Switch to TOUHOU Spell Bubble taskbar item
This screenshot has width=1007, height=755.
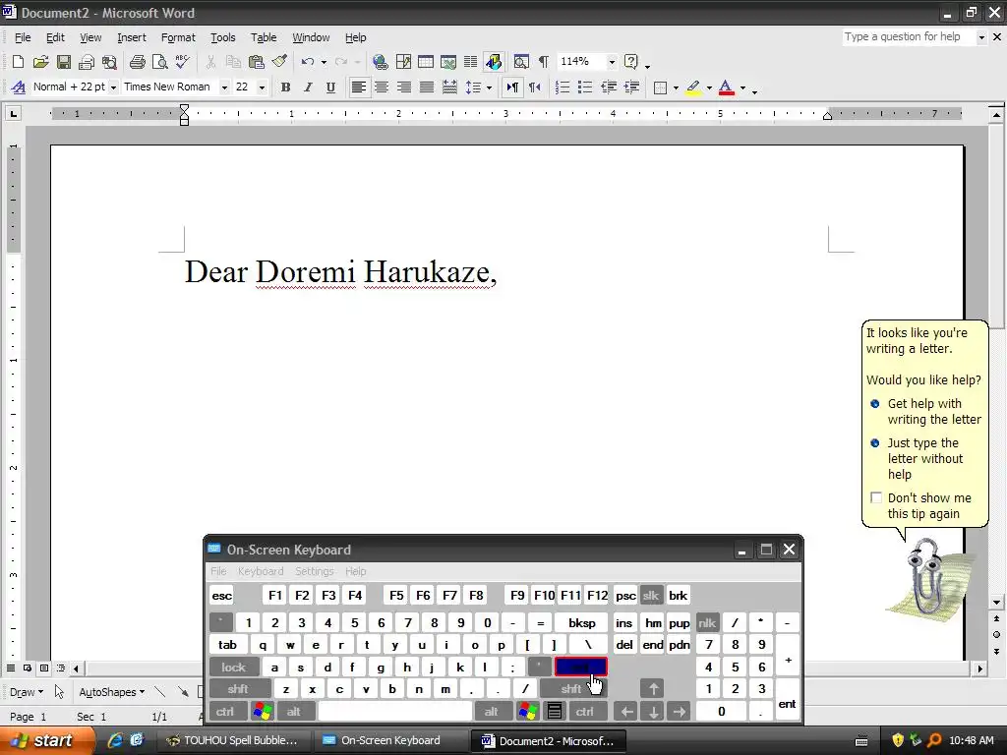pos(234,741)
